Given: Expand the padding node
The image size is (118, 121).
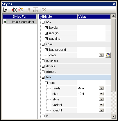Looking at the screenshot, I should 46,39.
